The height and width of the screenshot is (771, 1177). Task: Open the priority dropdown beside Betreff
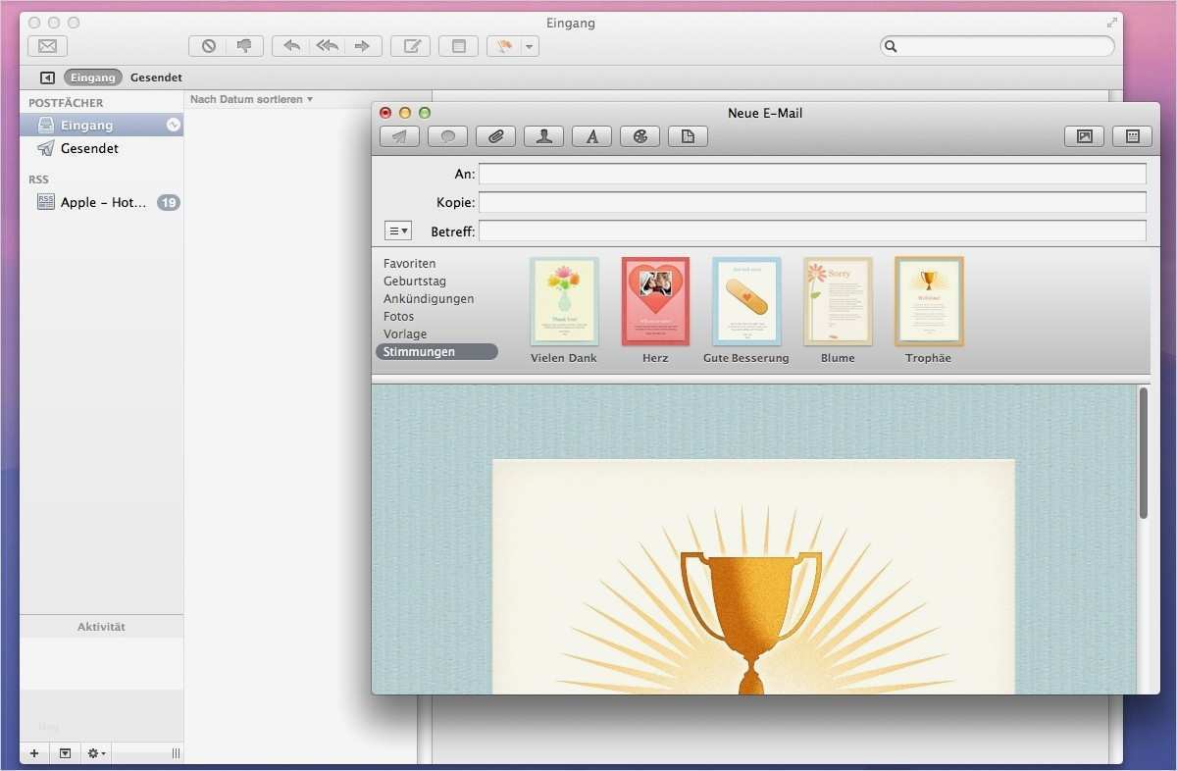[398, 230]
